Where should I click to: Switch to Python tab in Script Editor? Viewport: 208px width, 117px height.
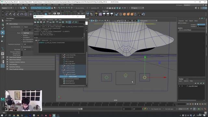pyautogui.click(x=44, y=40)
